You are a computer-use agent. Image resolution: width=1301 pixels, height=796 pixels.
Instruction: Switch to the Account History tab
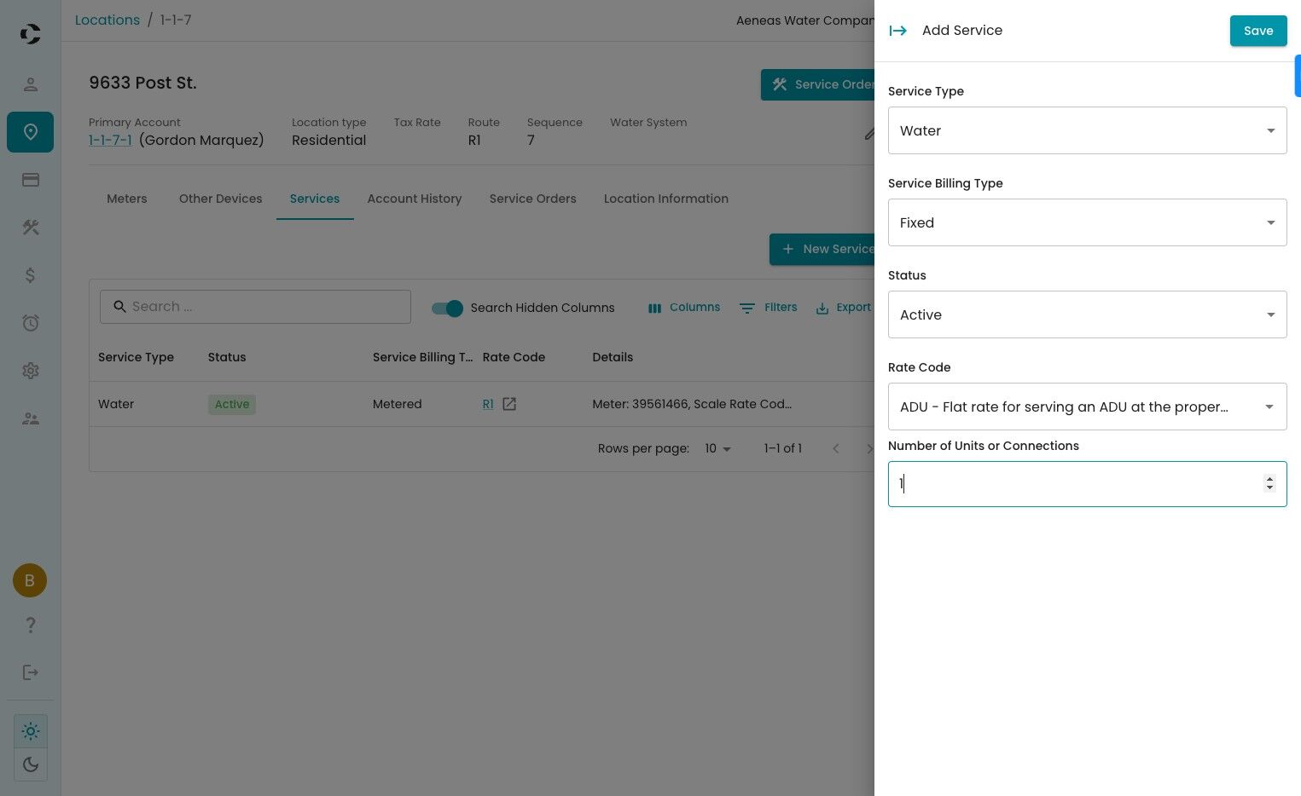pos(415,199)
